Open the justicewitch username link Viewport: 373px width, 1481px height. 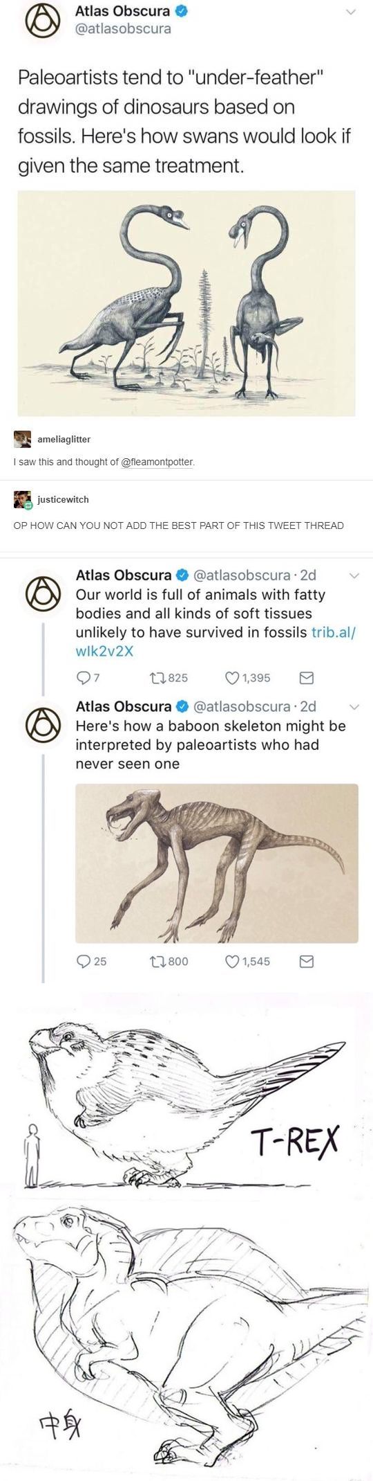[63, 499]
